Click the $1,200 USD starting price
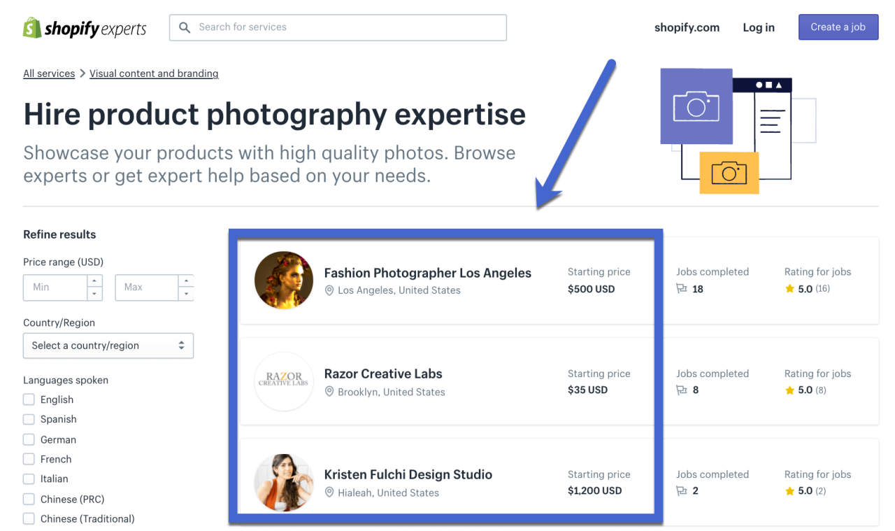The width and height of the screenshot is (895, 531). 595,490
